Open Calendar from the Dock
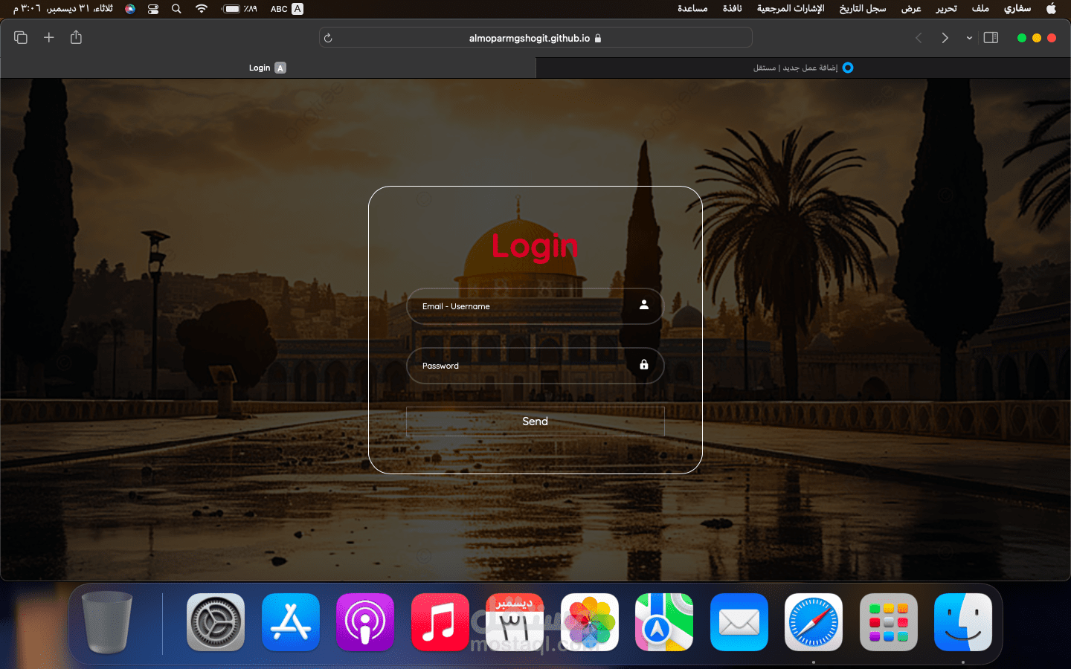Image resolution: width=1071 pixels, height=669 pixels. (515, 622)
